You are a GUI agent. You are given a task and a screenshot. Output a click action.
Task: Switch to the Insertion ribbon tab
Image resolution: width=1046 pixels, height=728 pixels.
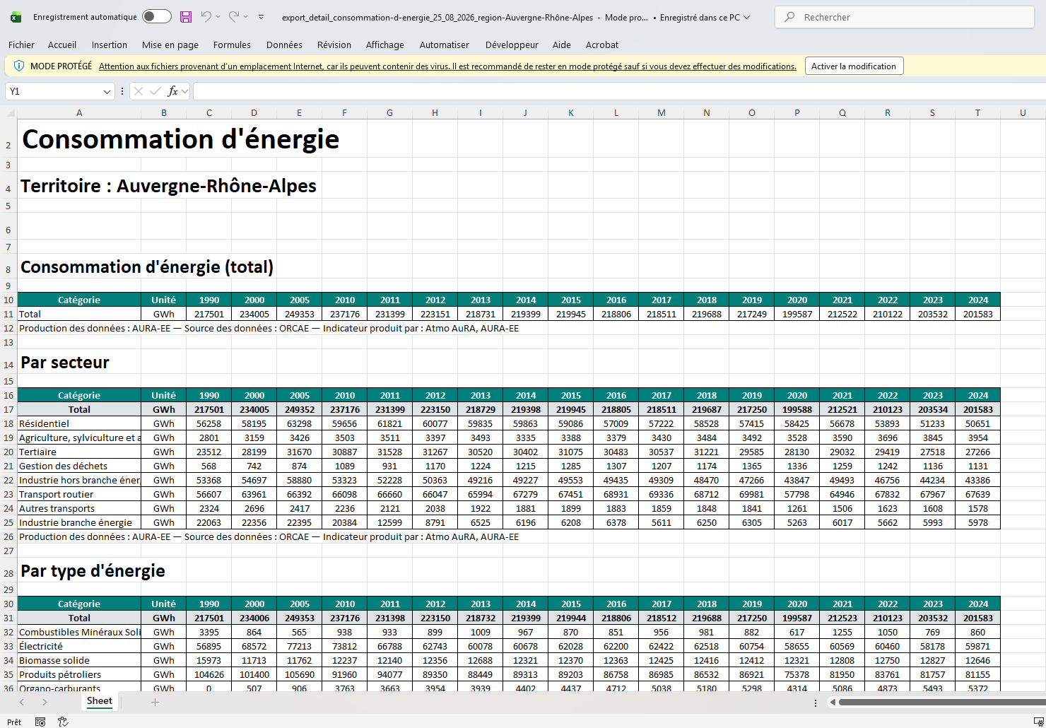pos(110,45)
